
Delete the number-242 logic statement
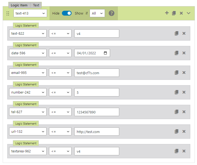184,92
